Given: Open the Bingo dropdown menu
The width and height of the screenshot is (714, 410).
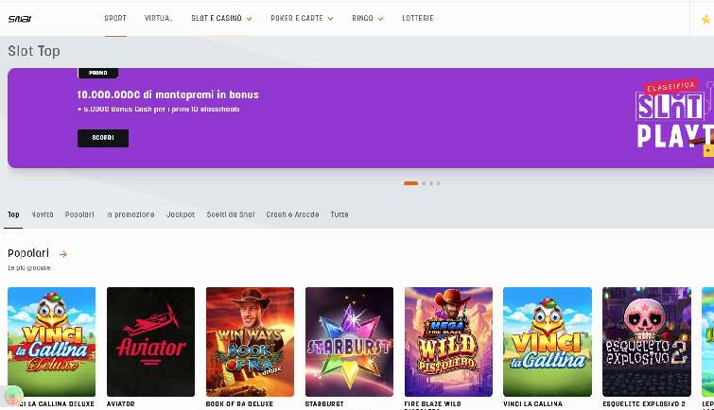Looking at the screenshot, I should coord(367,18).
